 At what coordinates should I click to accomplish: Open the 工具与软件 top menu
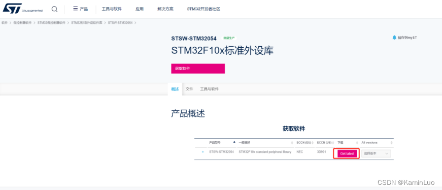point(112,9)
